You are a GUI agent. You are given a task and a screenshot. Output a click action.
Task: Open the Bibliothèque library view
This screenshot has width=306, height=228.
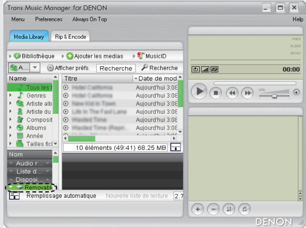[x=34, y=56]
